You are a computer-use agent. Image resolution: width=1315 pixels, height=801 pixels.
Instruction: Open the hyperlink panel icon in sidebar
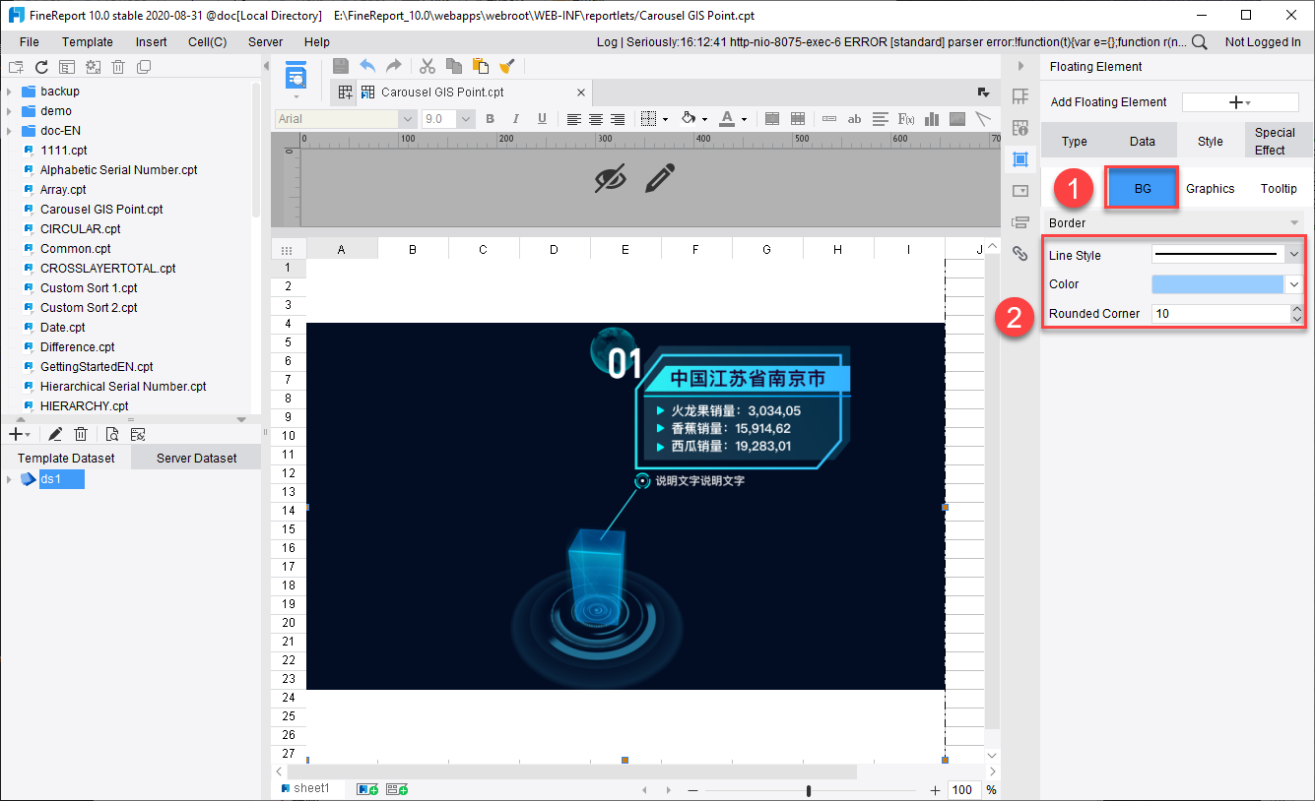[1020, 253]
